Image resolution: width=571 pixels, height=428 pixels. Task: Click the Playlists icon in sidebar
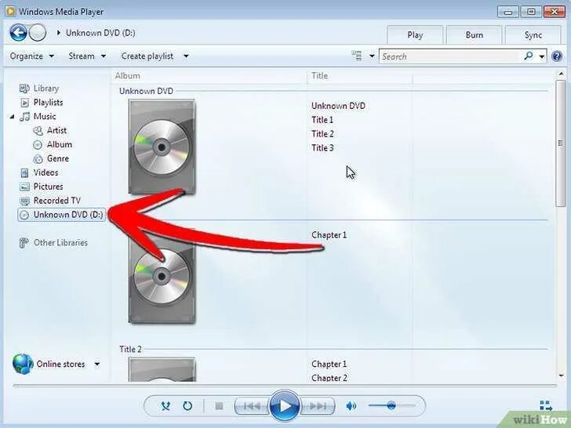click(x=24, y=103)
